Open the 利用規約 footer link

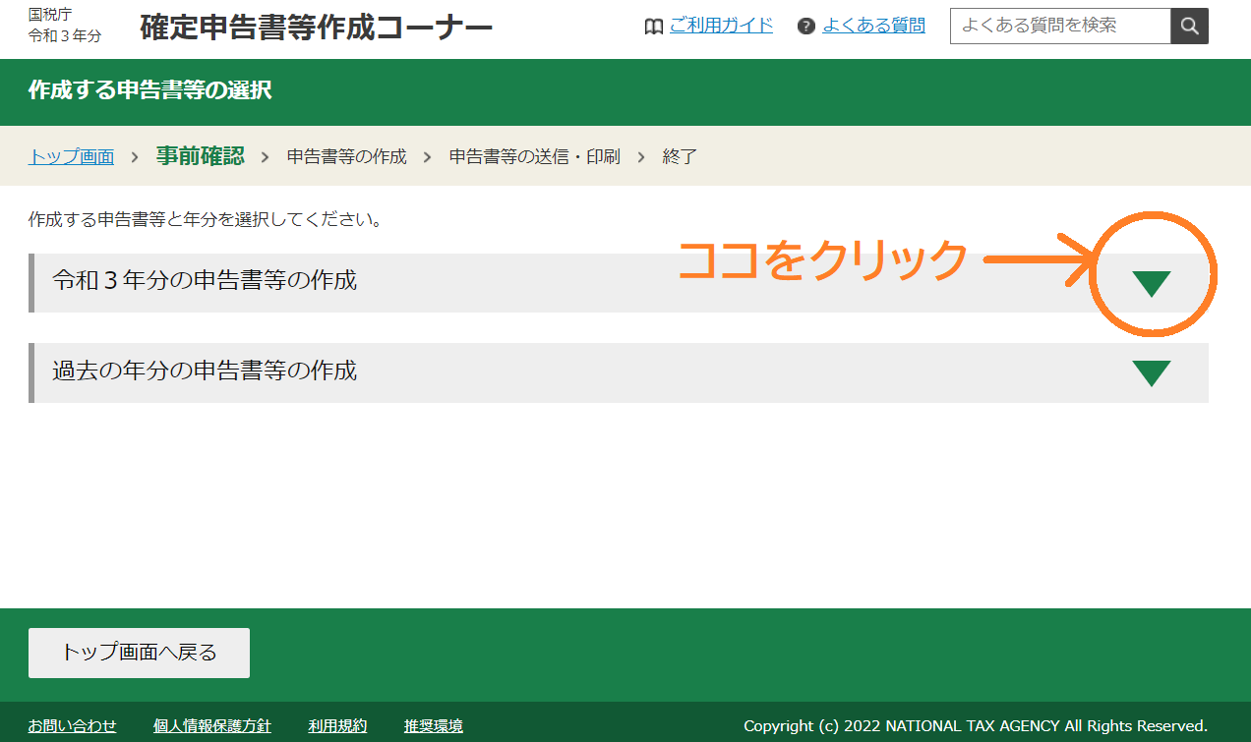(x=337, y=726)
